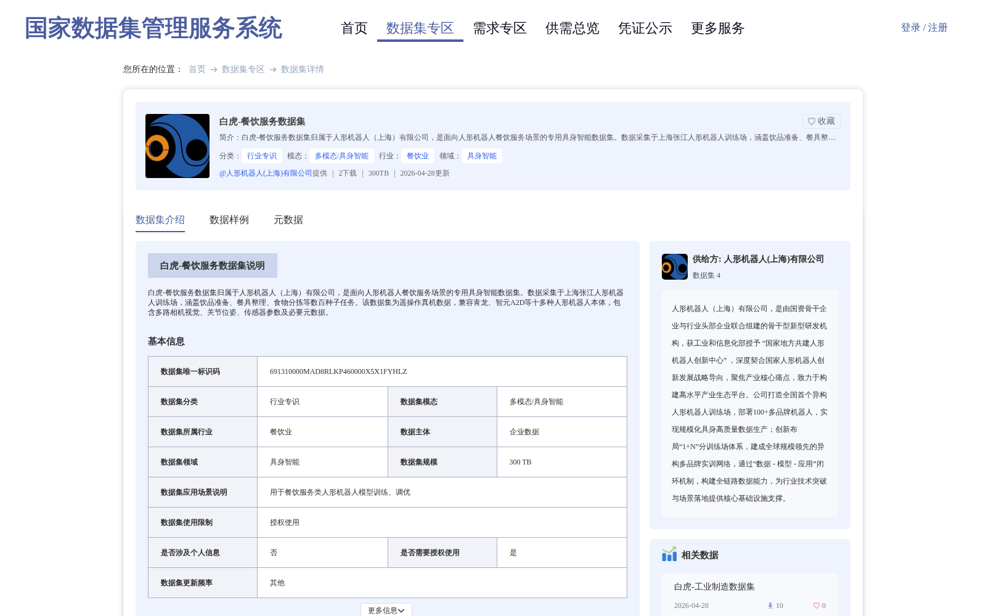Click the download count icon showing 10
Viewport: 986px width, 616px height.
point(770,606)
